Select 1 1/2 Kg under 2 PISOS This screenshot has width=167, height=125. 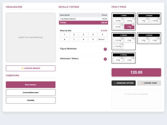pyautogui.click(x=155, y=21)
